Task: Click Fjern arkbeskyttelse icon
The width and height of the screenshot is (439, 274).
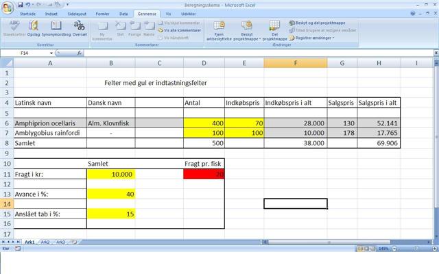Action: click(x=219, y=29)
